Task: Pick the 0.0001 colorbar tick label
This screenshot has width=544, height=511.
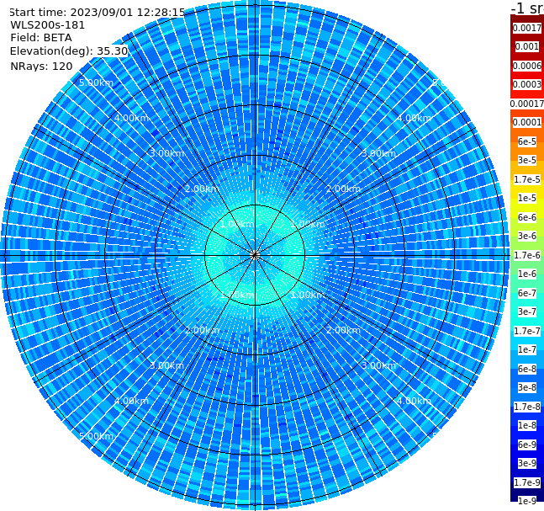Action: [527, 122]
